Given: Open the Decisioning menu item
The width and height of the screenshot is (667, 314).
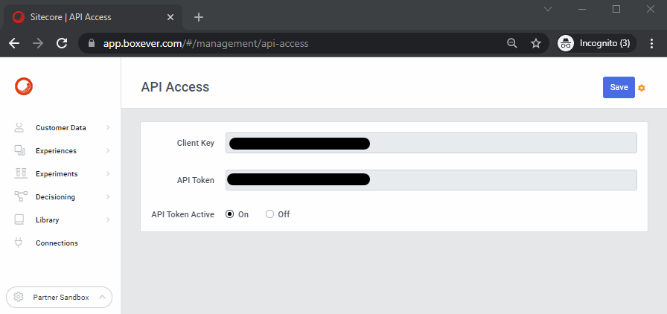Looking at the screenshot, I should tap(55, 197).
